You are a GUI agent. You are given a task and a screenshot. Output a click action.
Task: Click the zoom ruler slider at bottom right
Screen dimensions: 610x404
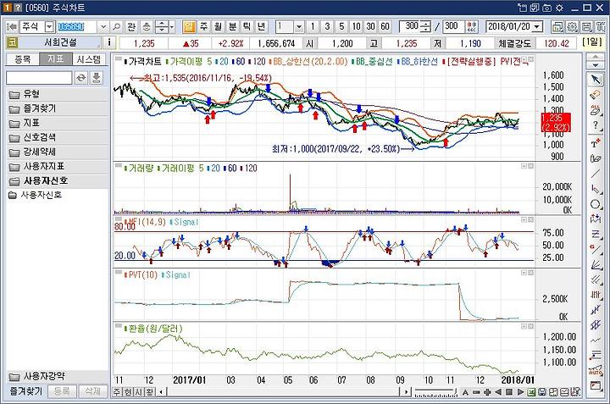435,392
